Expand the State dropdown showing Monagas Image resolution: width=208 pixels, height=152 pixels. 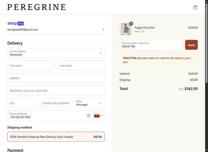tap(89, 103)
